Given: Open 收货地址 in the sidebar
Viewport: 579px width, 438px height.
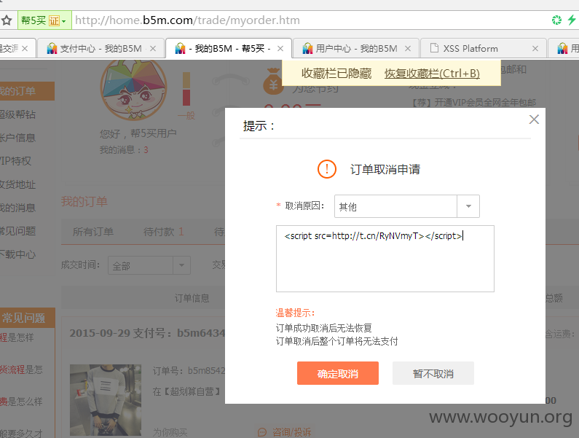Looking at the screenshot, I should 17,184.
